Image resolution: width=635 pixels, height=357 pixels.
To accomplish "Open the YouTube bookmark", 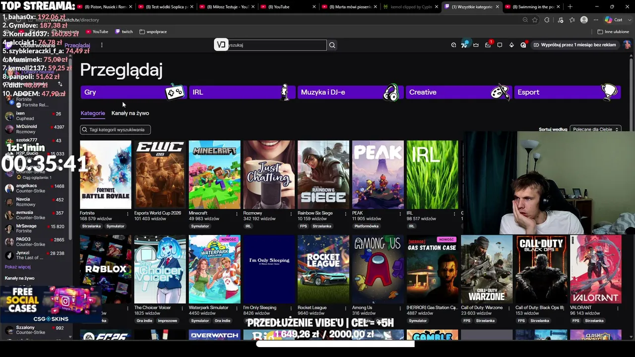I will (97, 32).
